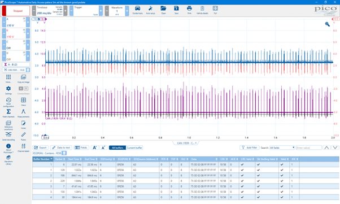Open Channel A settings
The width and height of the screenshot is (340, 204).
pyautogui.click(x=16, y=23)
